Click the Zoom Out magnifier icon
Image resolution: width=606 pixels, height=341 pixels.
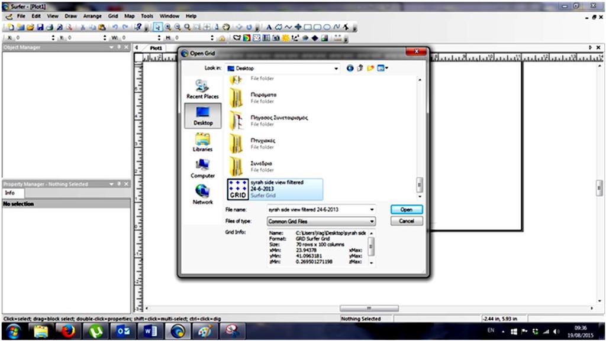(178, 27)
